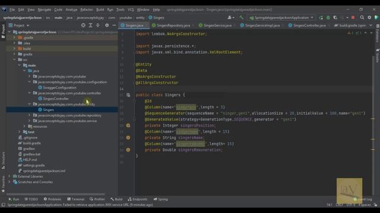This screenshot has height=213, width=380.
Task: Click Project panel horizontal scrollbar
Action: [56, 194]
